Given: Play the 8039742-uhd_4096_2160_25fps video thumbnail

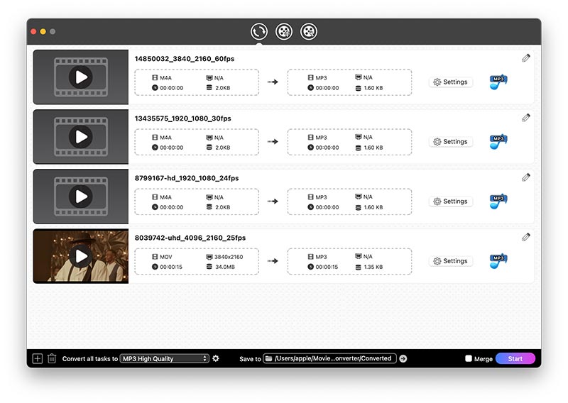Looking at the screenshot, I should [x=81, y=256].
